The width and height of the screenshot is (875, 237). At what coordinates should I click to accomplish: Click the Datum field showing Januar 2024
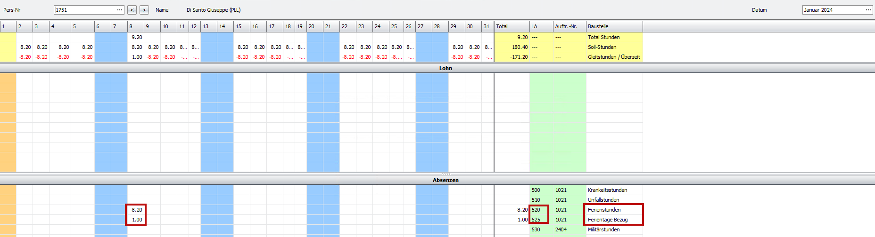(x=832, y=10)
